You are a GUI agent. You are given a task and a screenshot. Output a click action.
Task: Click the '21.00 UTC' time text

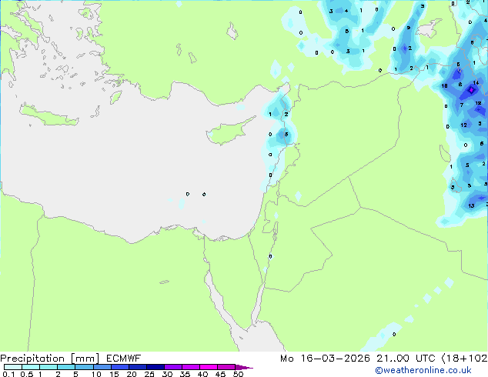click(x=406, y=359)
